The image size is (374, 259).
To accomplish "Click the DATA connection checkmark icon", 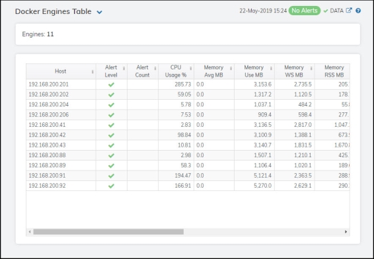I will click(x=326, y=11).
